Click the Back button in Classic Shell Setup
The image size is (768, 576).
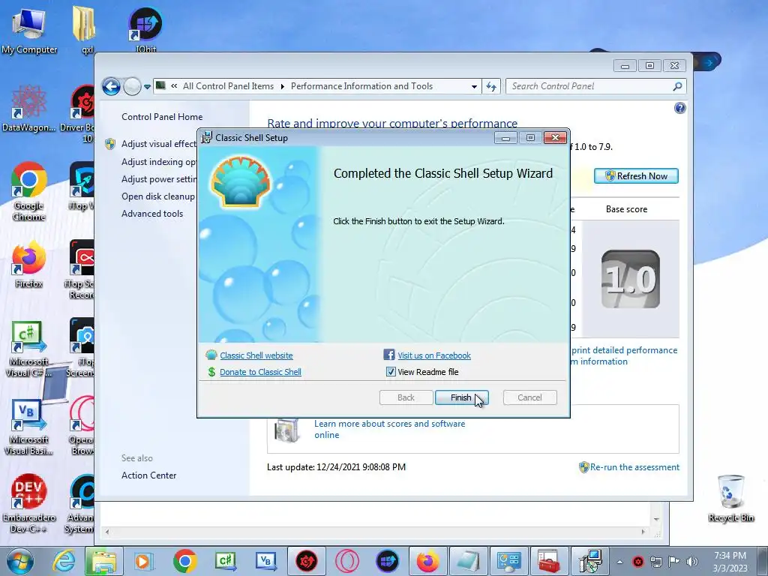click(406, 397)
